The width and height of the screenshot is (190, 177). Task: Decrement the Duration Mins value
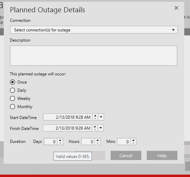[133, 143]
